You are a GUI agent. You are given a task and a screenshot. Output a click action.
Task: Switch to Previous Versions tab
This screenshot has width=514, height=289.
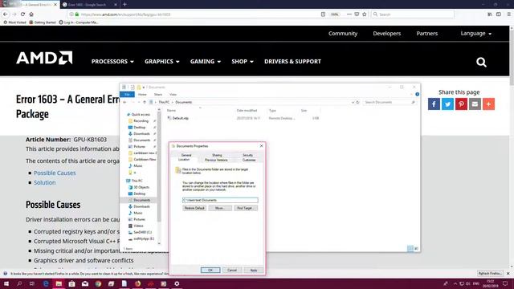[x=216, y=160]
